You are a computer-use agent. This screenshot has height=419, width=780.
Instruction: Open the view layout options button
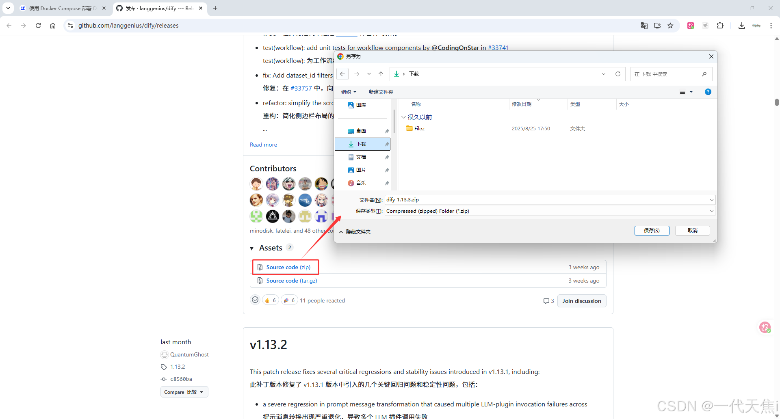682,92
